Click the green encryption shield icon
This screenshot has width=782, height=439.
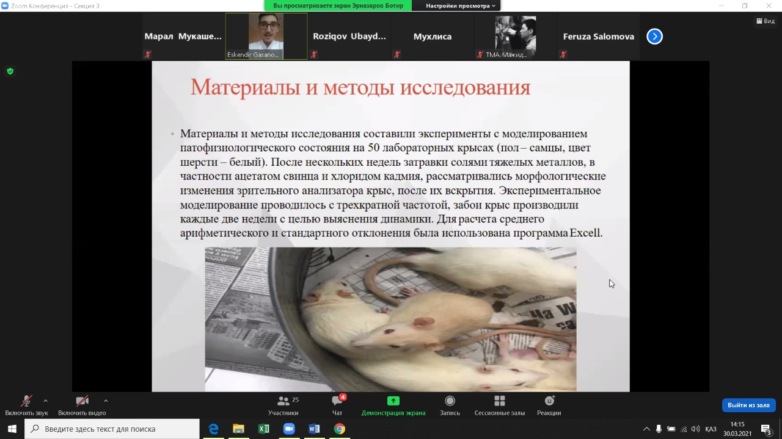10,71
